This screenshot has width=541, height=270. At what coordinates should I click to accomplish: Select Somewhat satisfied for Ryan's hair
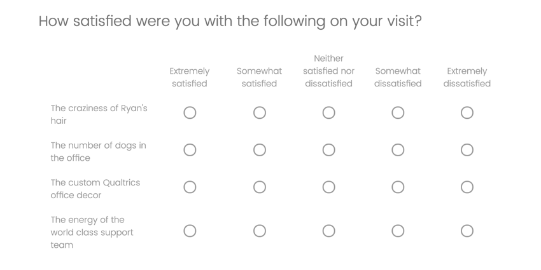(x=259, y=112)
